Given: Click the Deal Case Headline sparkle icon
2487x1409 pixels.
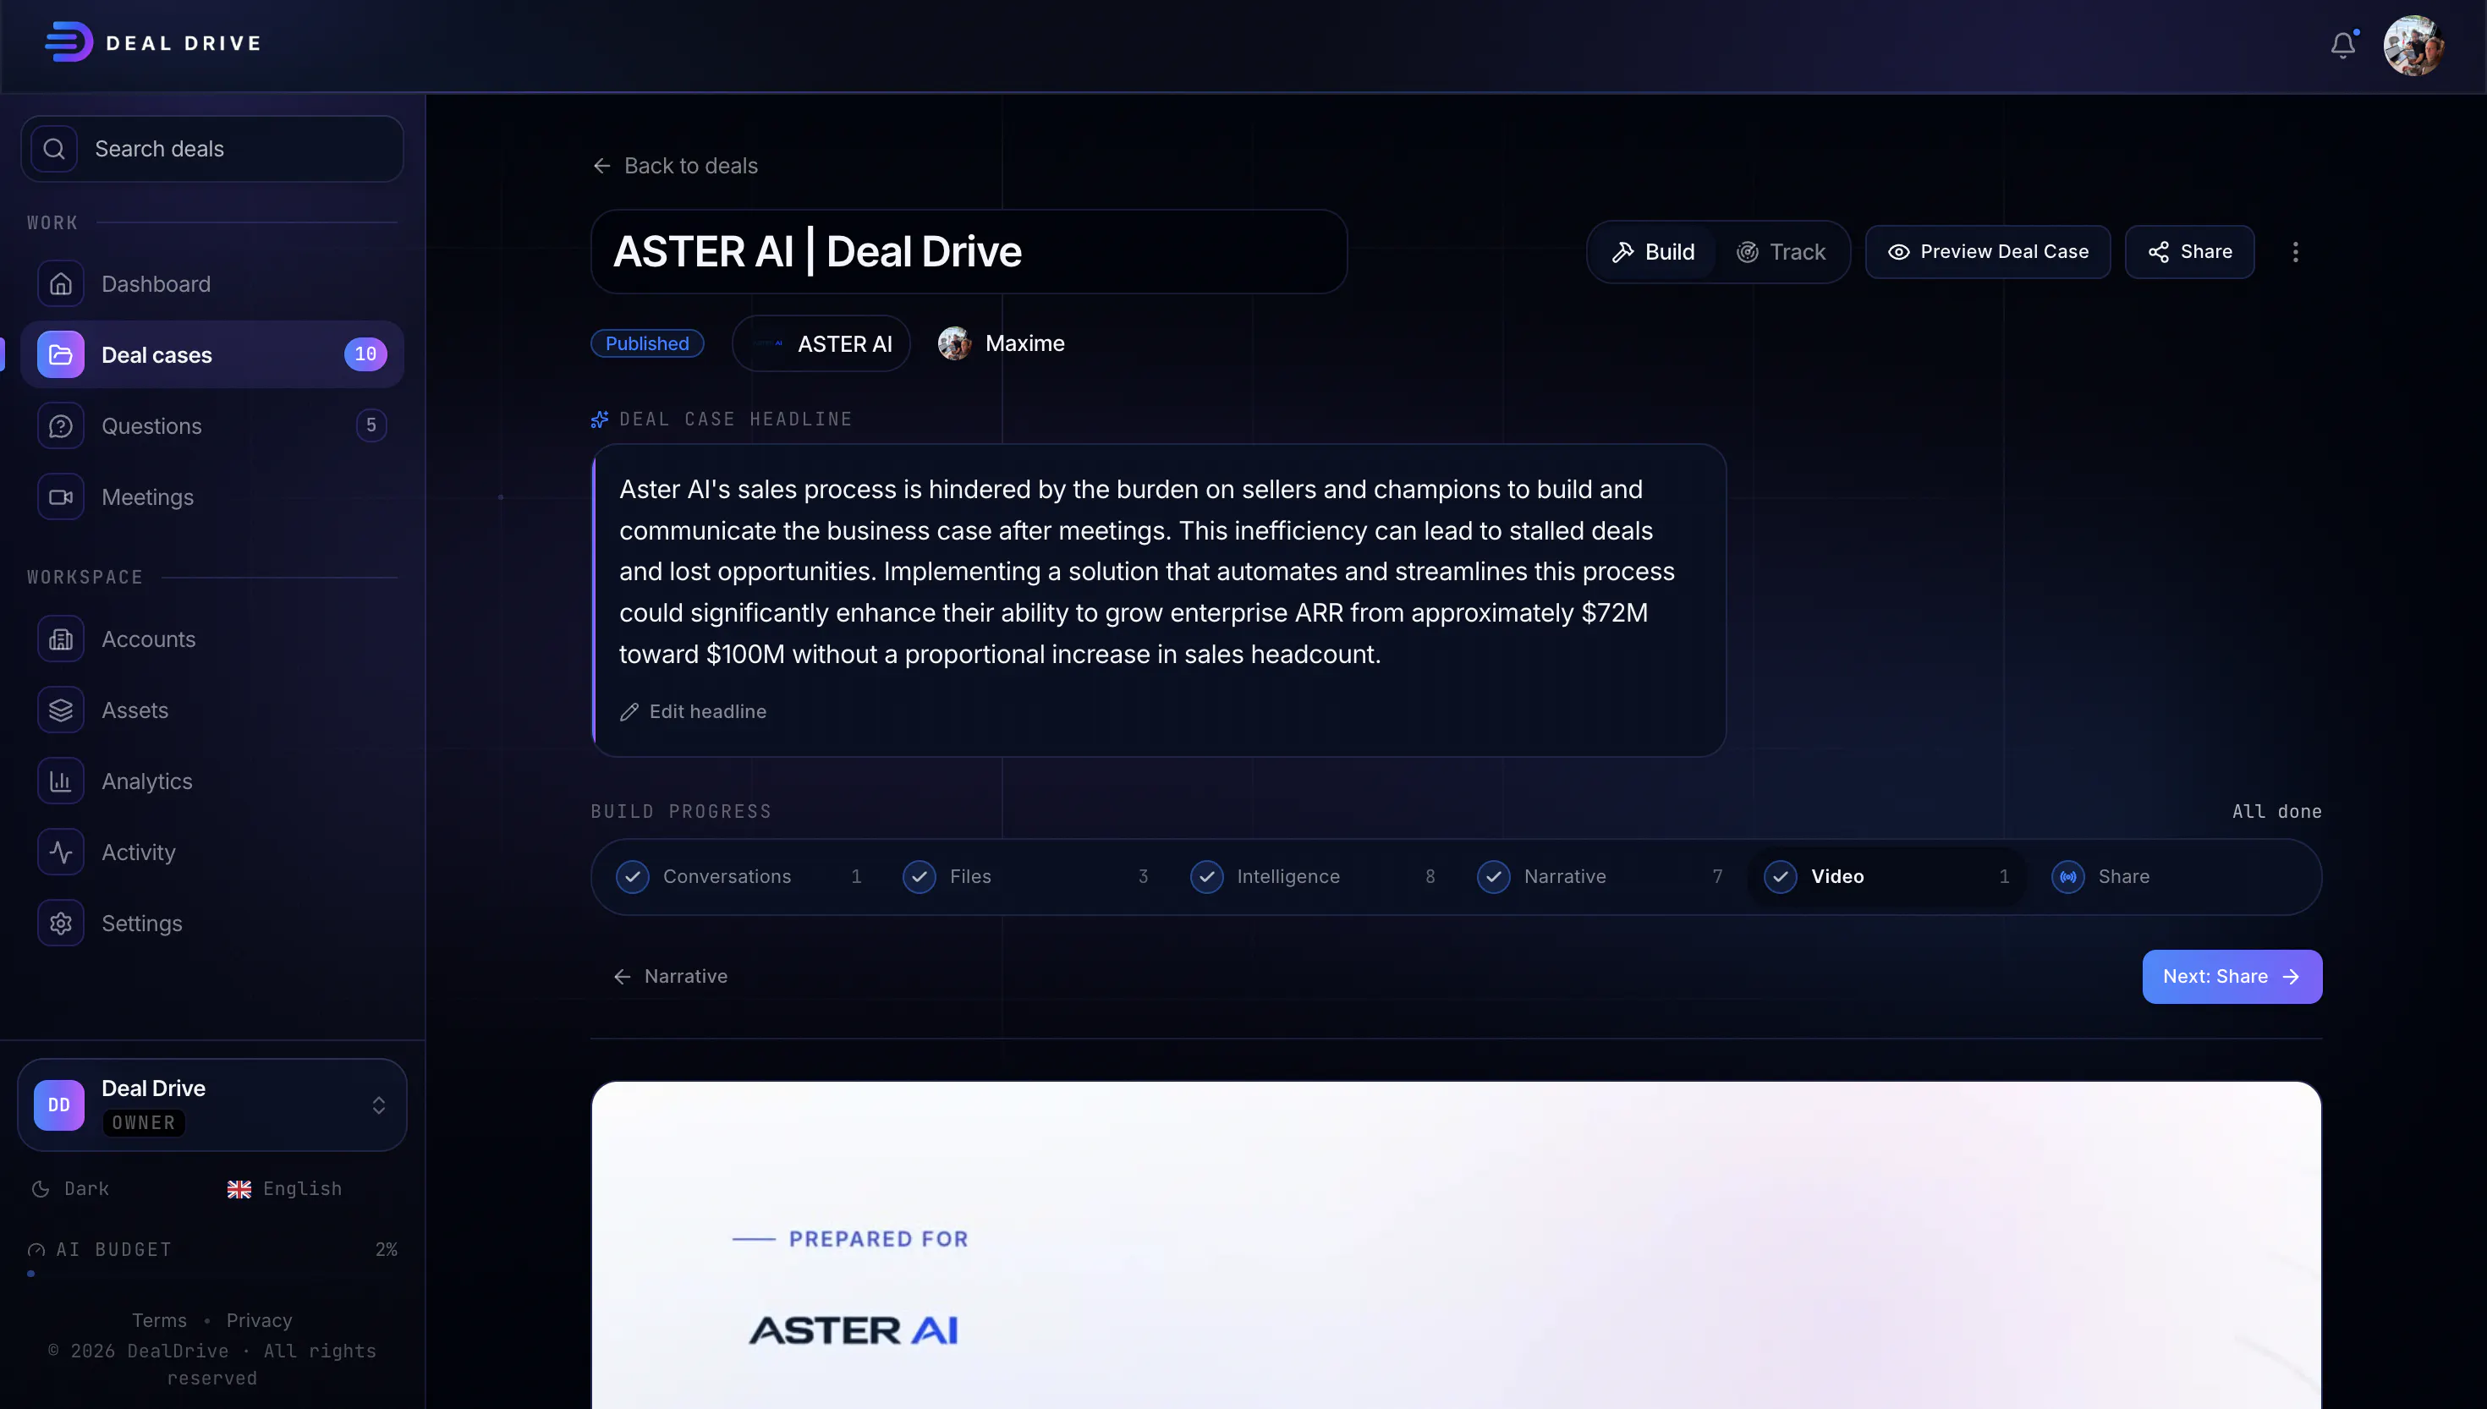Looking at the screenshot, I should click(600, 419).
